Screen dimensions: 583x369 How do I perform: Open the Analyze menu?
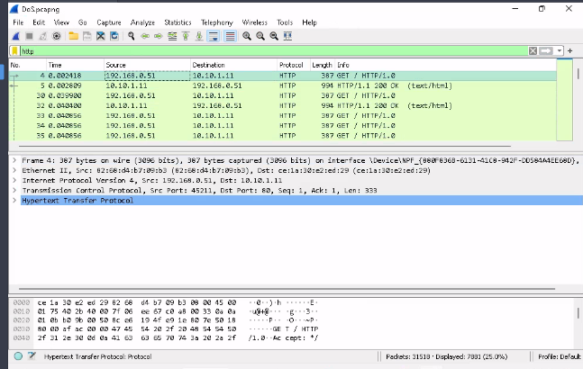click(x=144, y=22)
